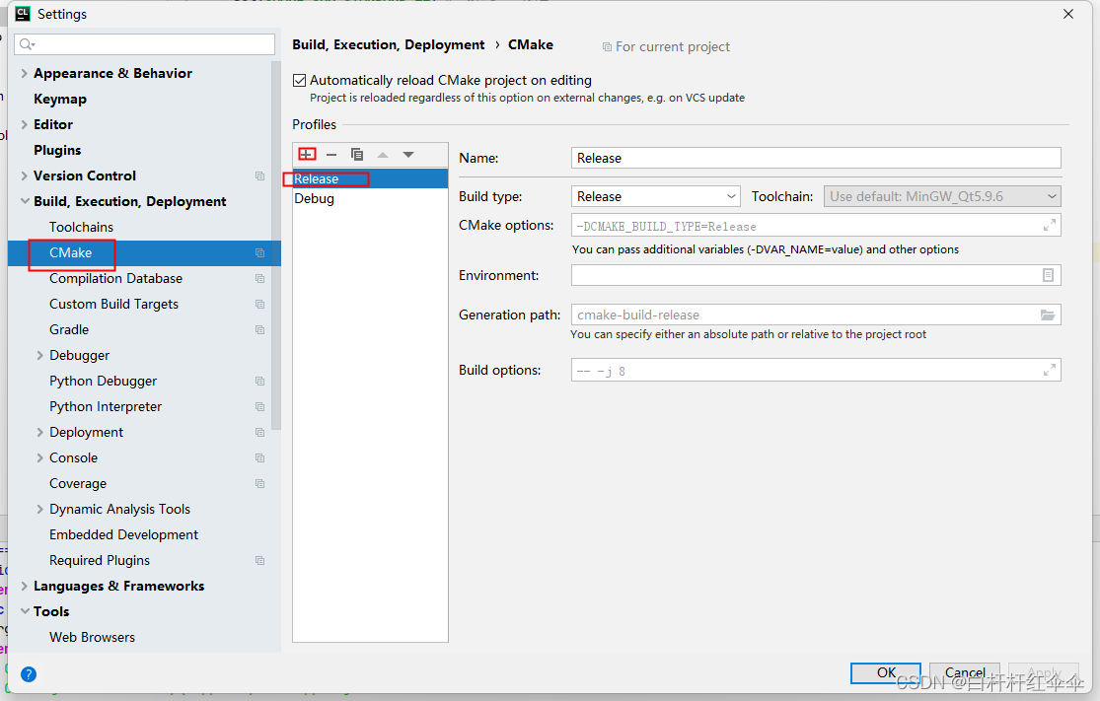The width and height of the screenshot is (1100, 701).
Task: Click the CMake options field
Action: 816,226
